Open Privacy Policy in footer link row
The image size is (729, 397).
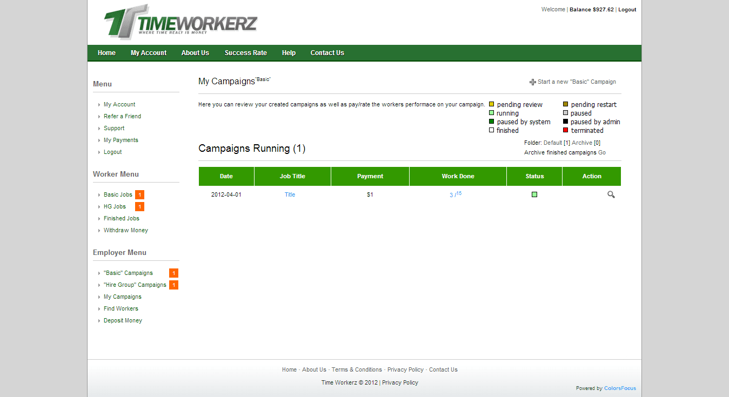click(x=405, y=370)
